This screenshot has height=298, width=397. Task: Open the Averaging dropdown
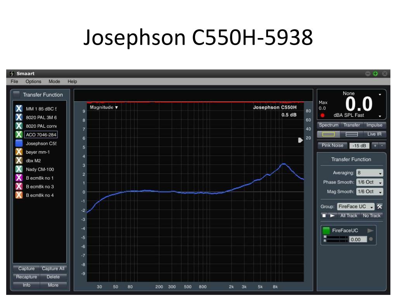(x=369, y=173)
